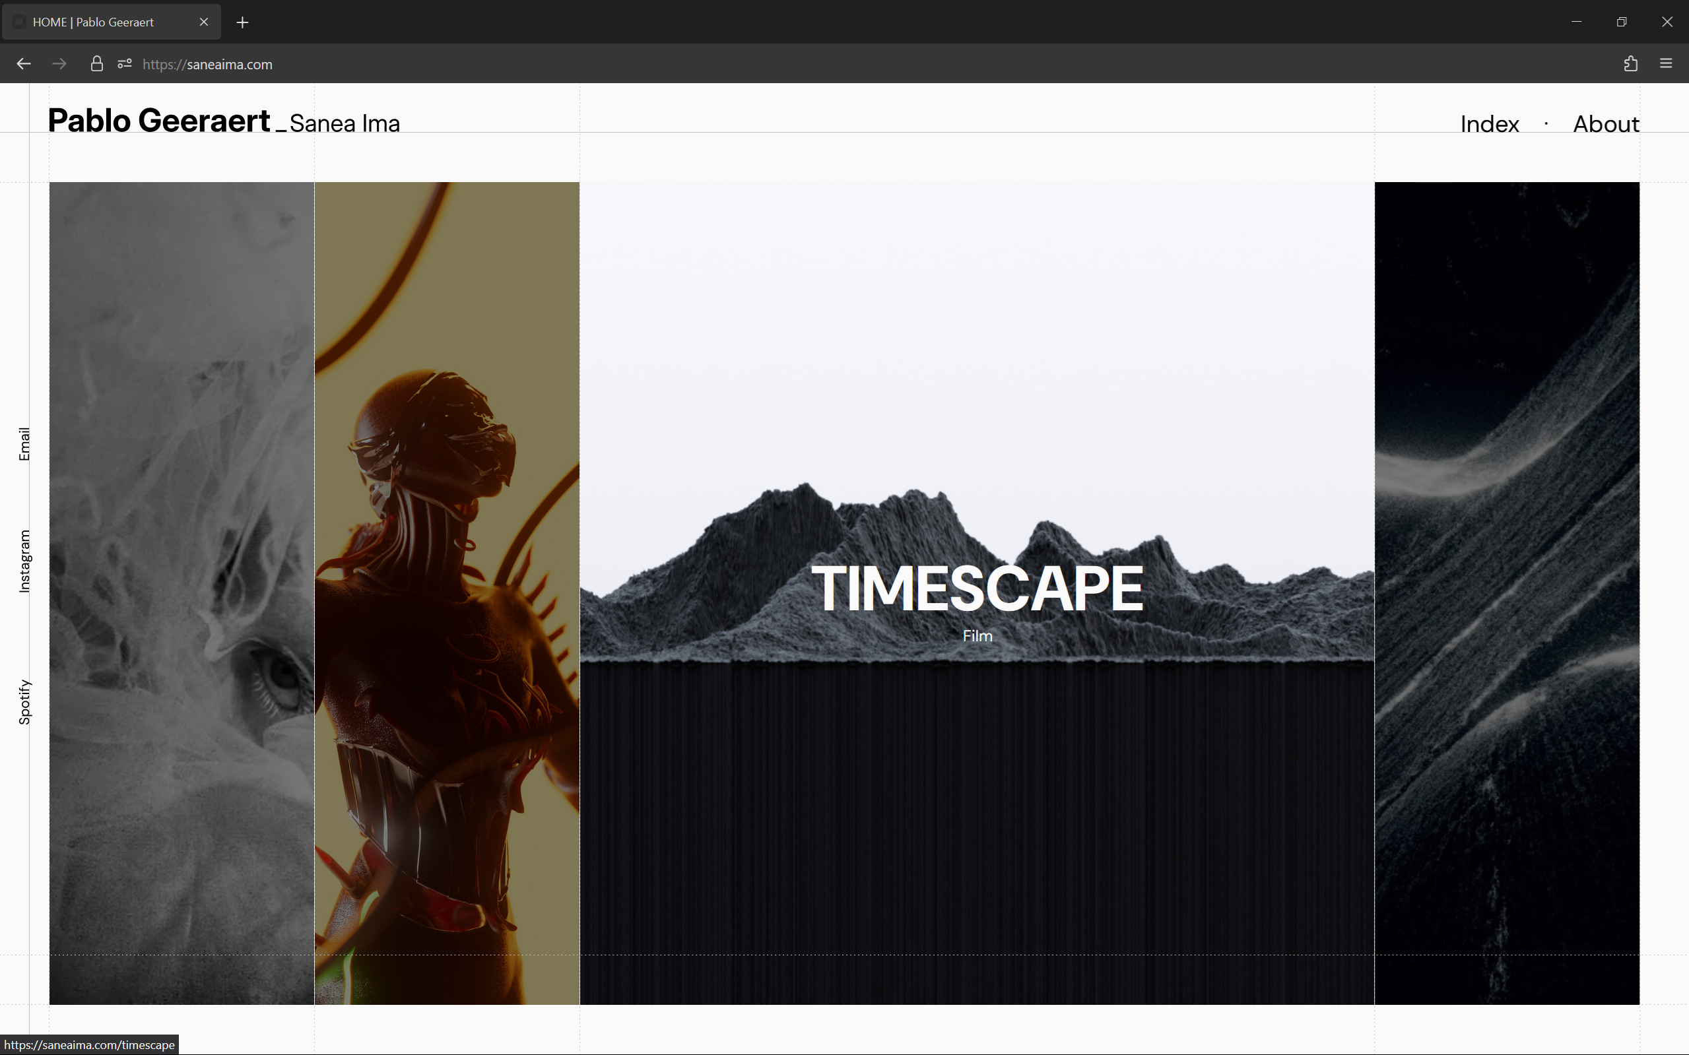Open the About page link

tap(1605, 124)
